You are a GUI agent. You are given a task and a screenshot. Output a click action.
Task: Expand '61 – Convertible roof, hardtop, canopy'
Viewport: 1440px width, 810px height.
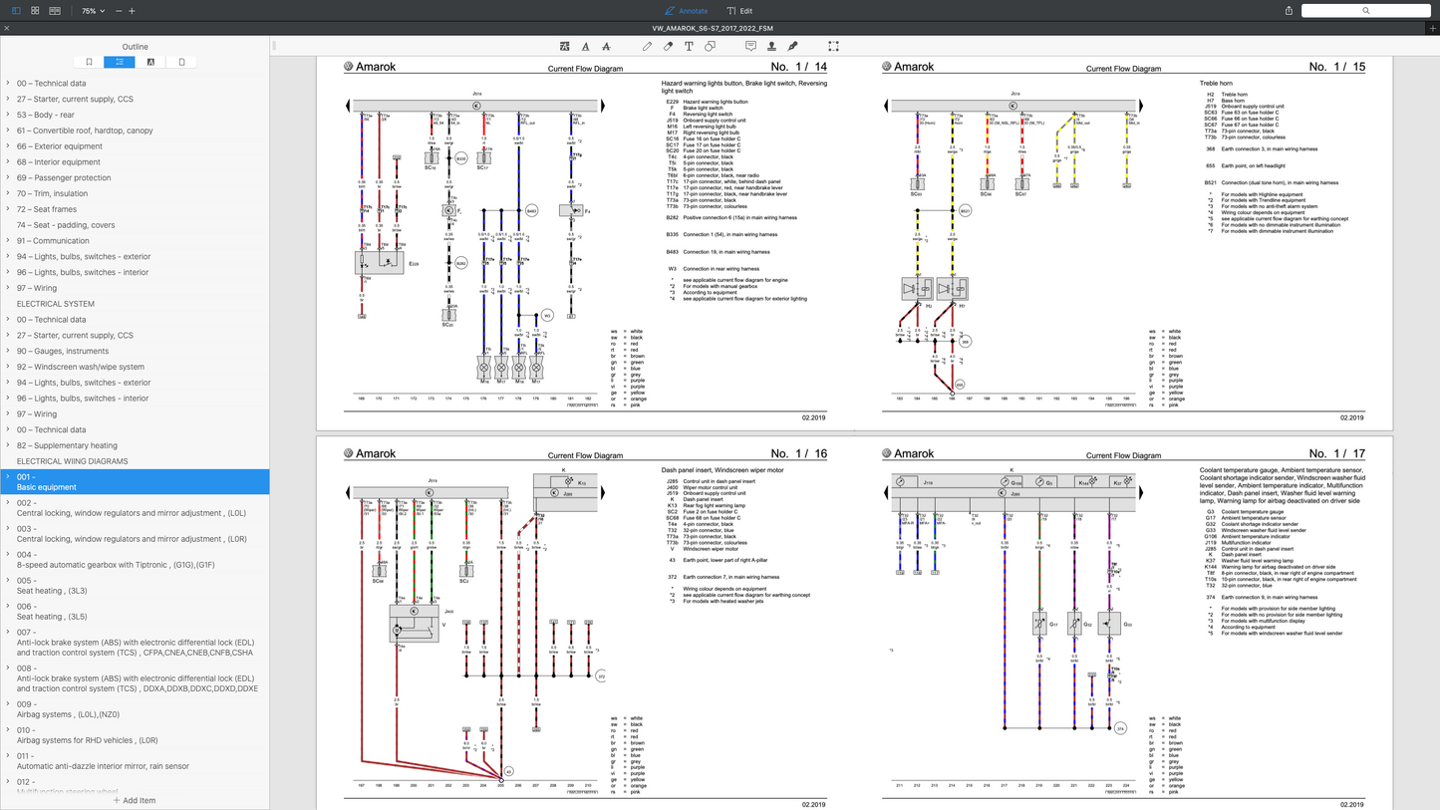coord(8,131)
